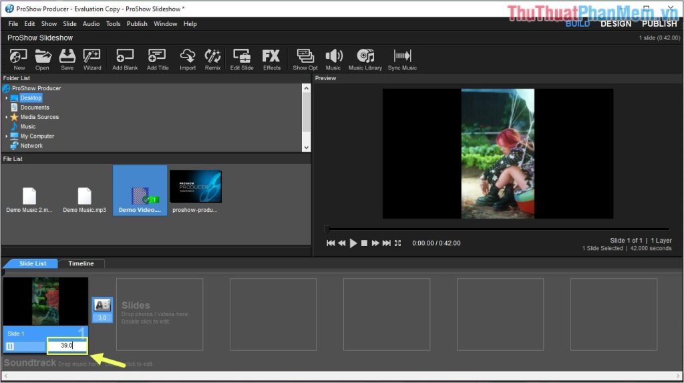This screenshot has width=684, height=383.
Task: Click the preview seek bar handle
Action: (327, 229)
